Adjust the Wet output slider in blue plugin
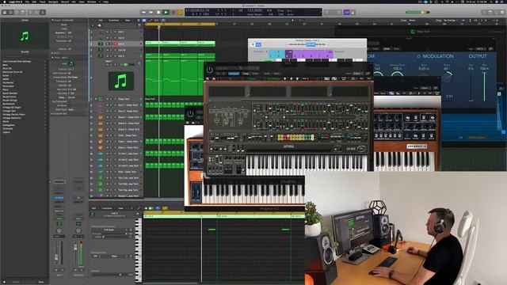The height and width of the screenshot is (285, 507). (484, 85)
